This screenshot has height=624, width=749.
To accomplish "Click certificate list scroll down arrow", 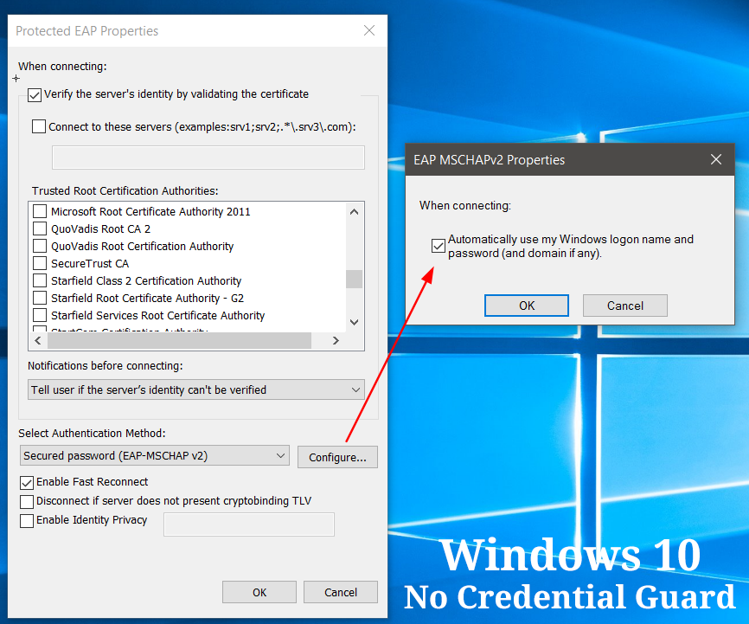I will pos(354,322).
